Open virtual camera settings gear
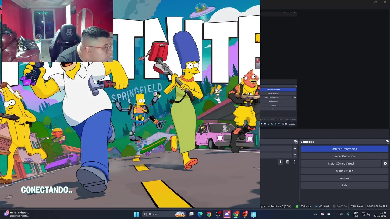The image size is (390, 219). pos(385,164)
